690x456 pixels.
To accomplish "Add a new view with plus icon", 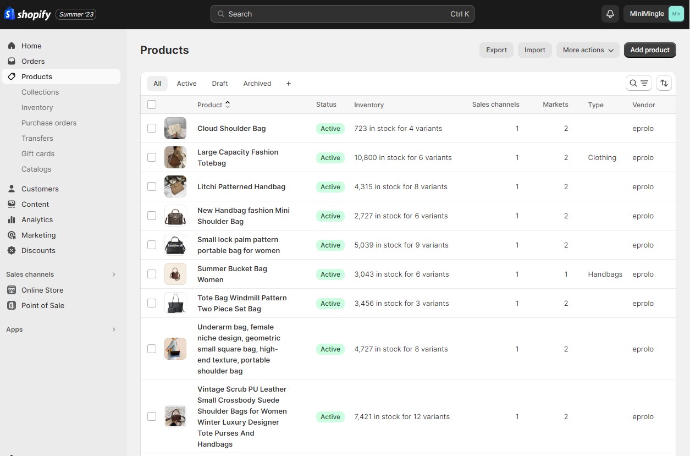I will pos(289,84).
